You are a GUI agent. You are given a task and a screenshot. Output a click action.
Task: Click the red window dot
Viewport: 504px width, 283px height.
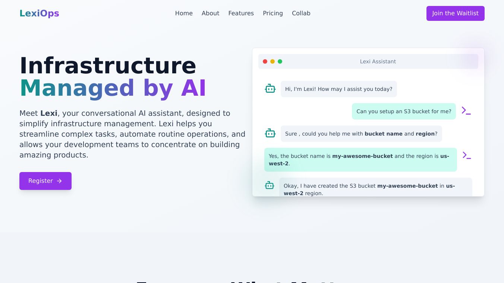point(265,61)
